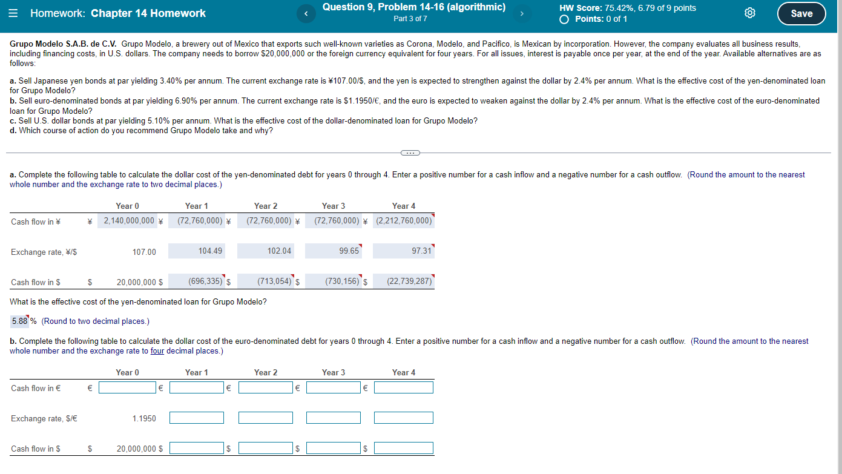Viewport: 842px width, 474px height.
Task: Open the settings gear menu
Action: click(750, 12)
